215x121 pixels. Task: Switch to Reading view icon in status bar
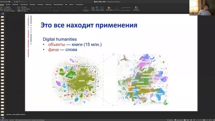click(x=191, y=120)
